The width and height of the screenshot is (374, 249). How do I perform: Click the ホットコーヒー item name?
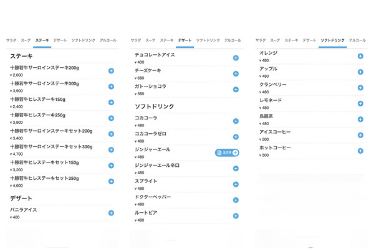tap(275, 148)
